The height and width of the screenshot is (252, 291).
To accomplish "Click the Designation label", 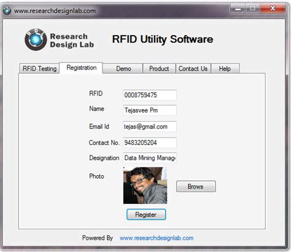I will pyautogui.click(x=104, y=158).
